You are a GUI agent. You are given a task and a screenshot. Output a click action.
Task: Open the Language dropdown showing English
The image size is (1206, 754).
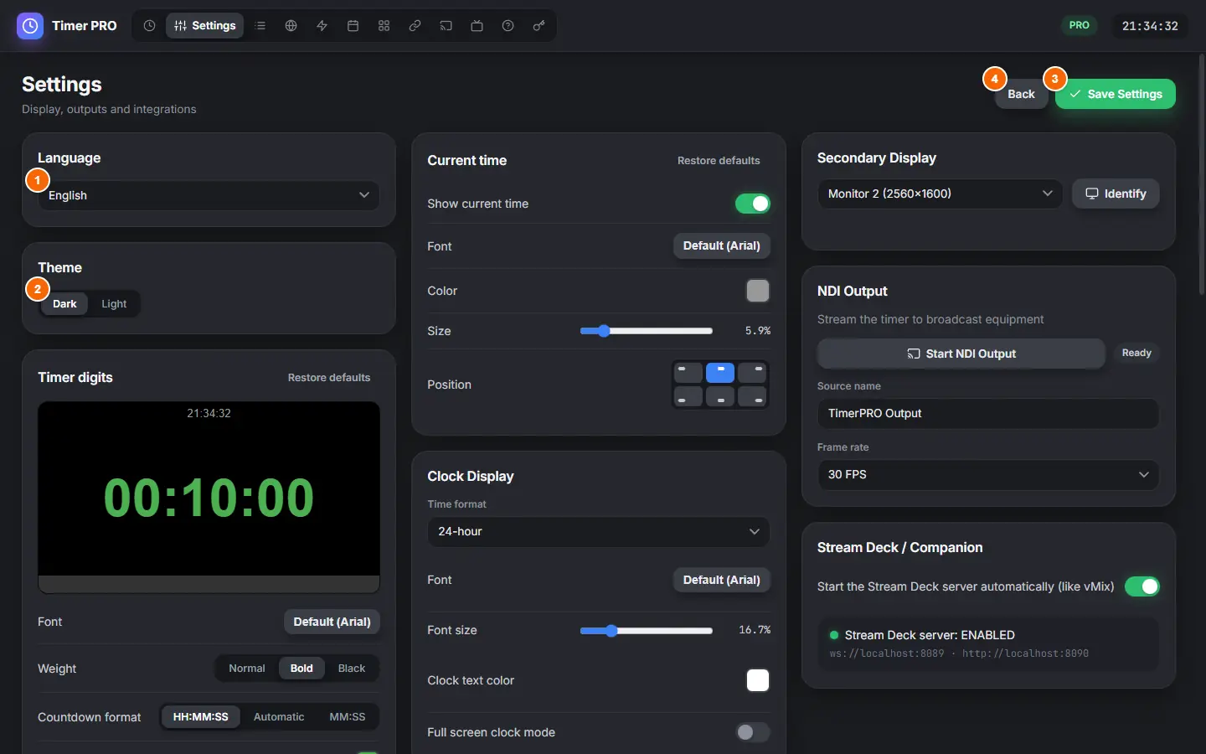209,195
